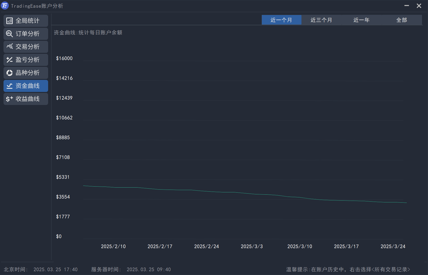The width and height of the screenshot is (428, 275).
Task: Open 盈亏分析 via its plus-minus icon
Action: (9, 60)
